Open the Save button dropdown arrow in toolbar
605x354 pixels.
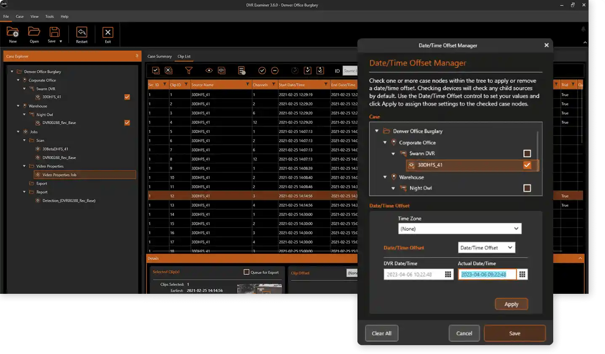pyautogui.click(x=61, y=41)
